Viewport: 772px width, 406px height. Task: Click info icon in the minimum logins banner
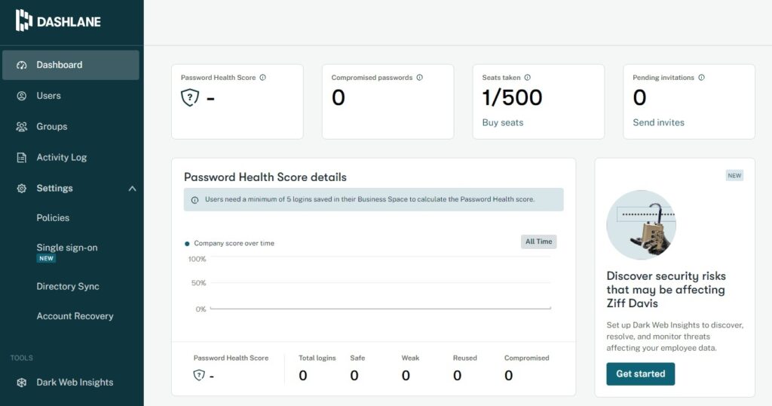pos(195,200)
